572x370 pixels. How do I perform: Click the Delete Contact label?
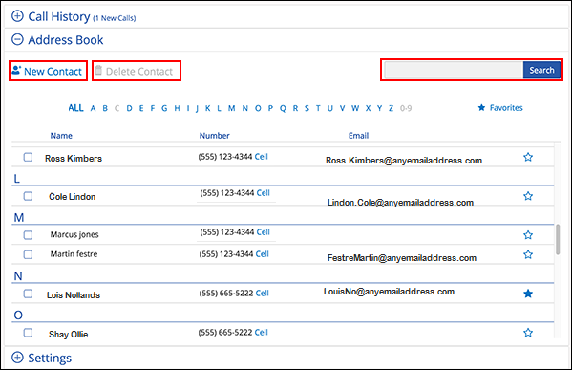pyautogui.click(x=139, y=71)
